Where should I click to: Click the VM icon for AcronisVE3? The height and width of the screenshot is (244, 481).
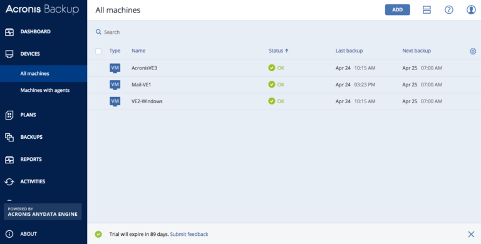coord(115,68)
